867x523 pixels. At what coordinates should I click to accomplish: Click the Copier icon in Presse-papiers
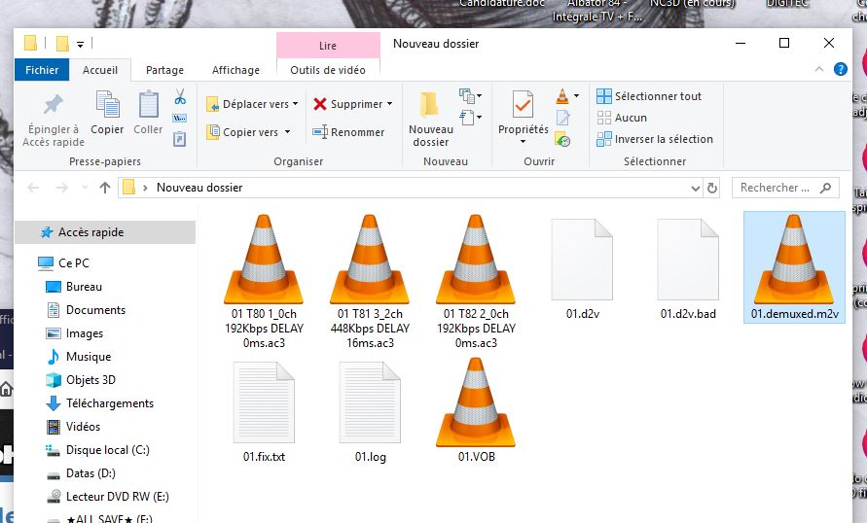[107, 104]
